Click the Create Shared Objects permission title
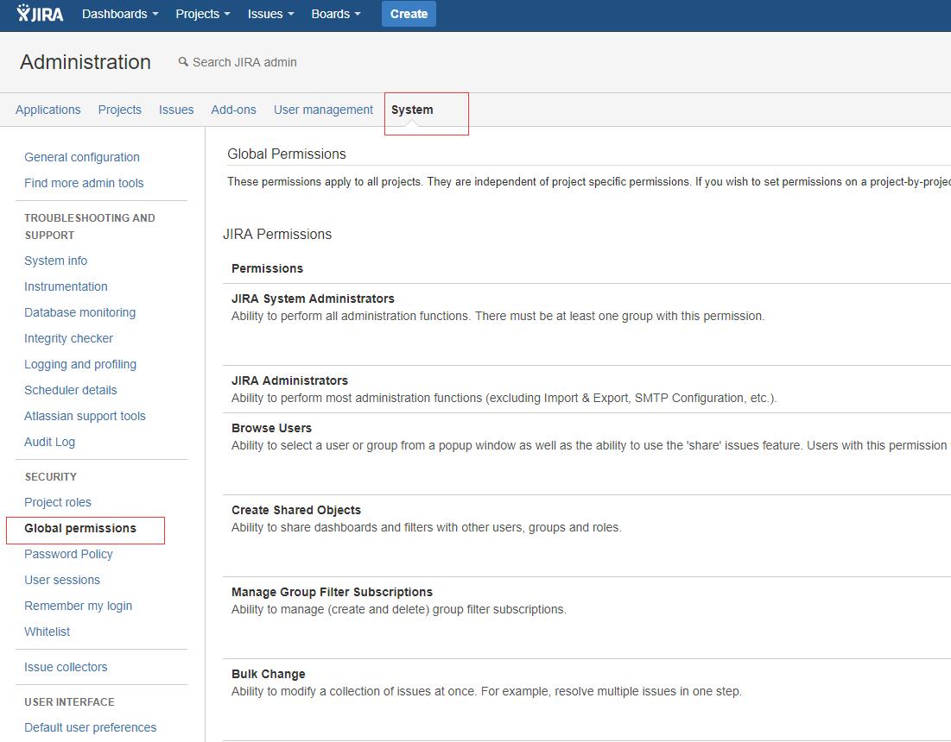This screenshot has height=742, width=951. coord(296,510)
